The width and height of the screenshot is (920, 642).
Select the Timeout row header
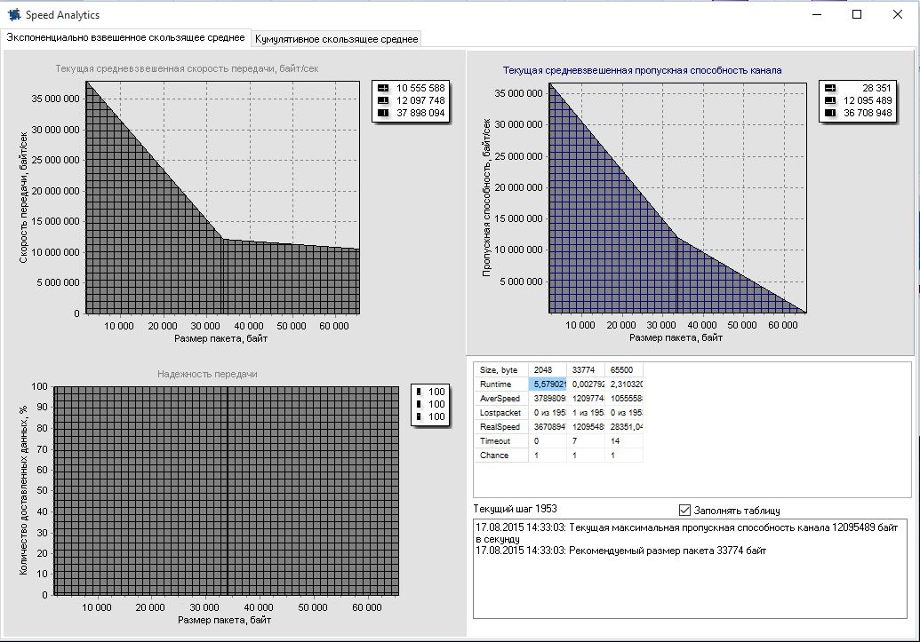(500, 441)
